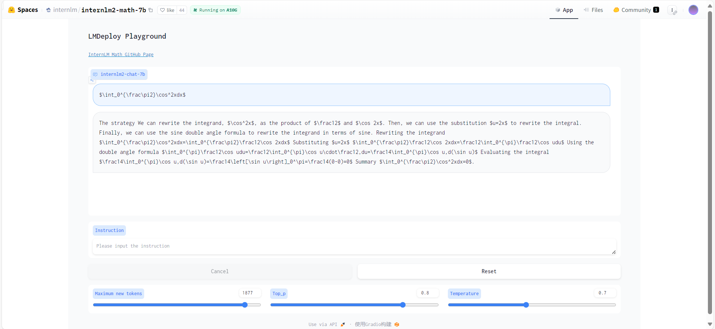The image size is (715, 329).
Task: Switch to the Files tab
Action: coord(593,10)
